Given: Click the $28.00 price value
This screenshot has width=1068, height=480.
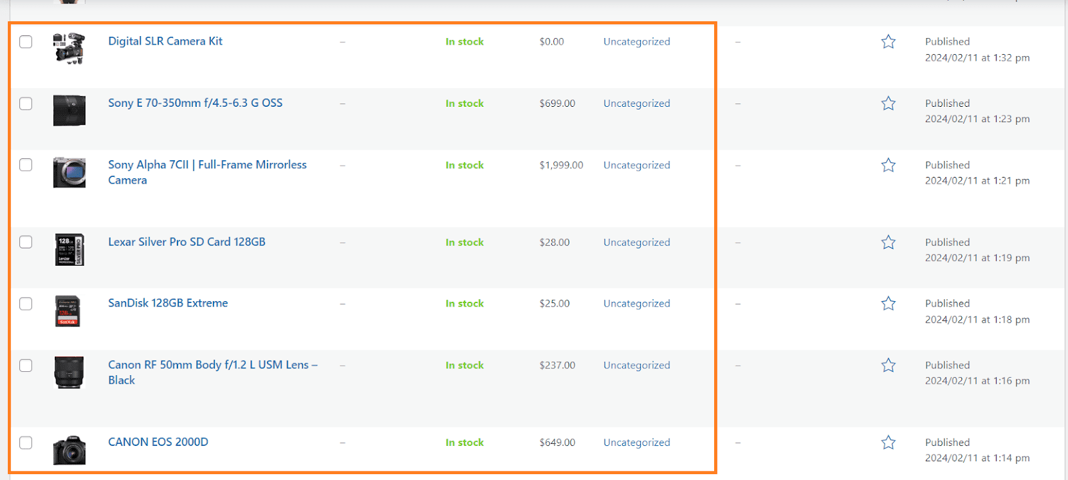Looking at the screenshot, I should 555,242.
